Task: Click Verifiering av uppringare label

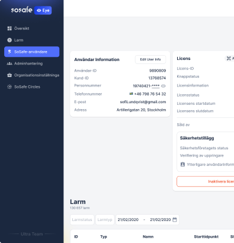Action: (x=201, y=155)
